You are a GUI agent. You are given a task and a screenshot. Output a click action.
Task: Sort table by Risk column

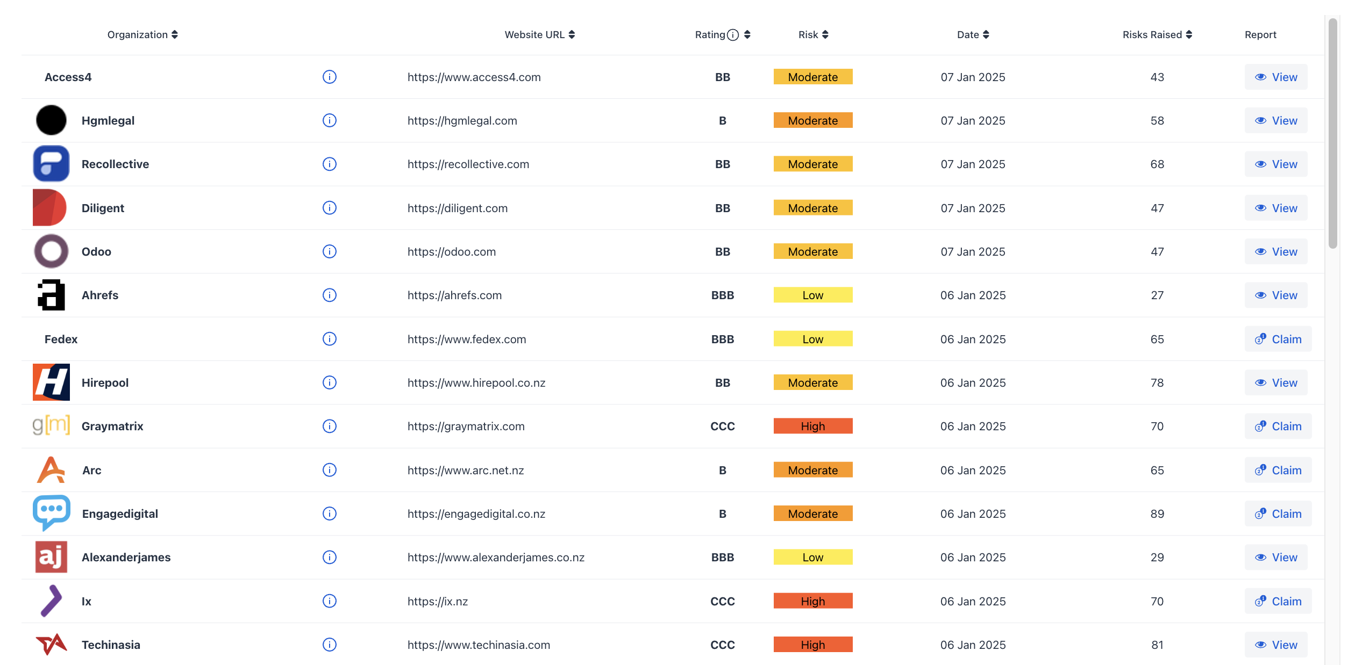pyautogui.click(x=814, y=35)
